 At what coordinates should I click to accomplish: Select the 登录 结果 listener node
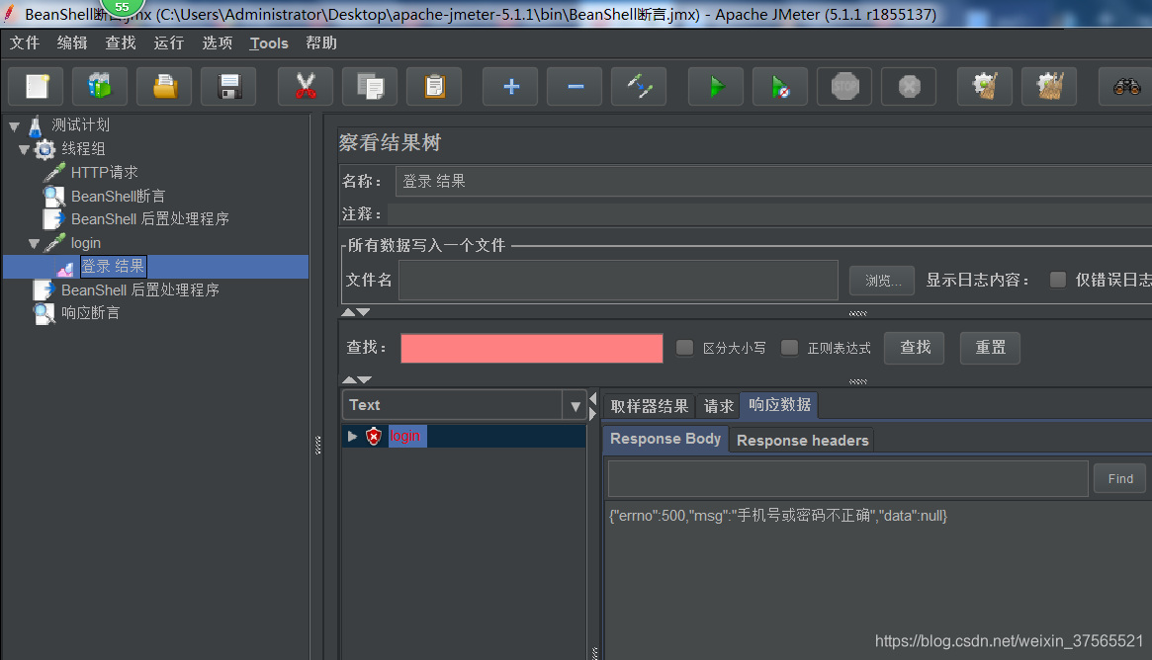pos(113,267)
